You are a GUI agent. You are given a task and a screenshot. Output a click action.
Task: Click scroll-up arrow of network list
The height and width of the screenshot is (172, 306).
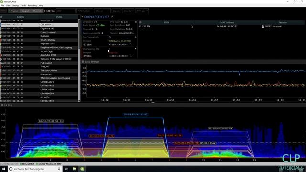pyautogui.click(x=79, y=20)
